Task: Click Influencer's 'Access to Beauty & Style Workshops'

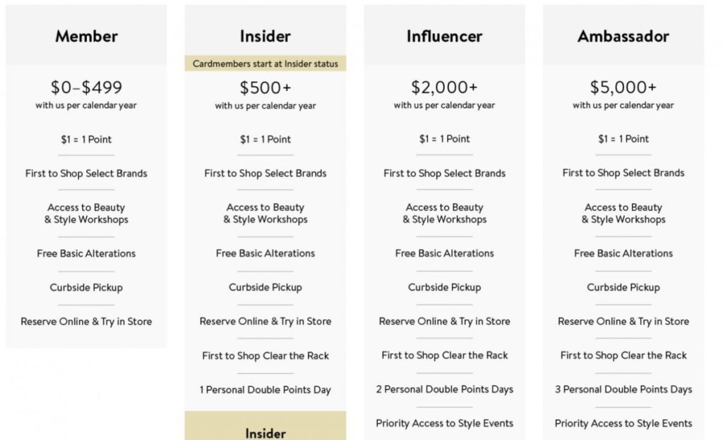Action: [x=444, y=214]
